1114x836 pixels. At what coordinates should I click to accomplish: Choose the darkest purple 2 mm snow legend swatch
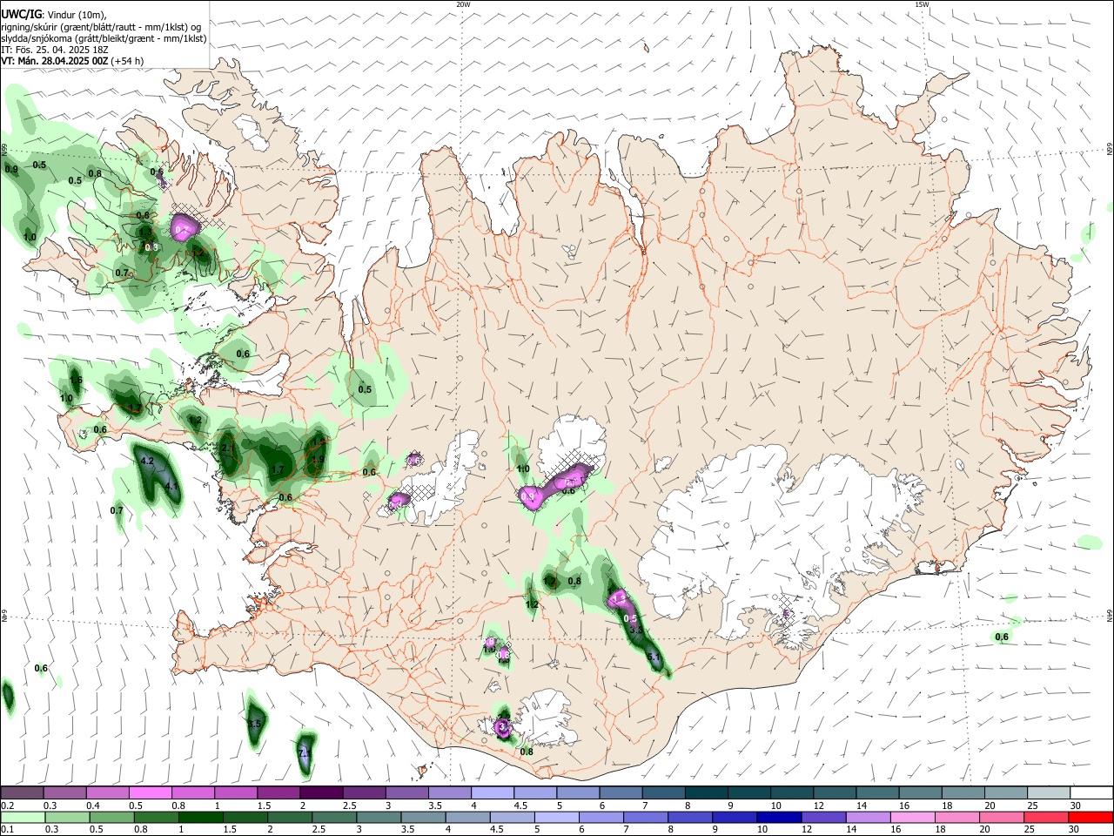[320, 792]
